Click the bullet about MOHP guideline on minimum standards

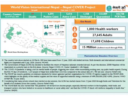point(64,76)
